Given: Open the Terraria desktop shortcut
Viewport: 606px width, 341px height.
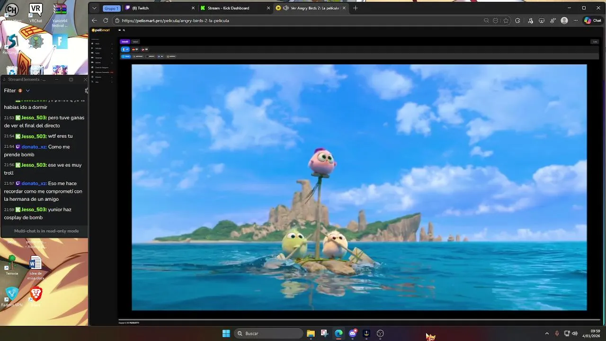Looking at the screenshot, I should (12, 265).
